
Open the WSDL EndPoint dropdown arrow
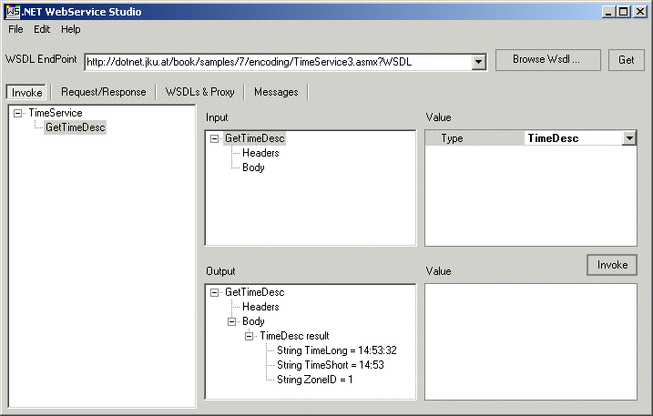coord(479,63)
